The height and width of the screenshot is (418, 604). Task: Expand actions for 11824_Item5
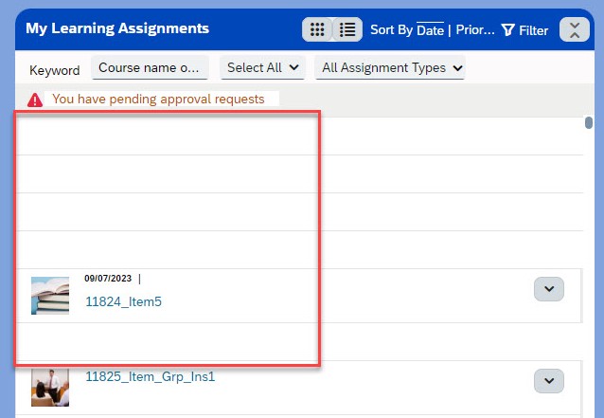[549, 289]
